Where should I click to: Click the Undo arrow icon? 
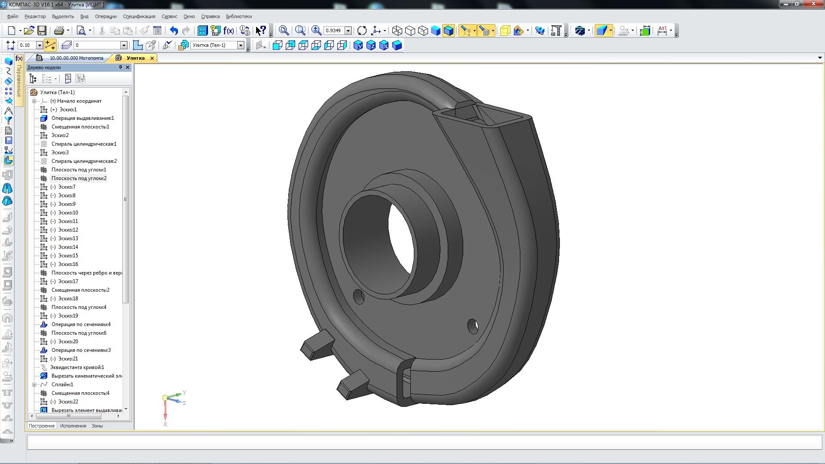pyautogui.click(x=174, y=31)
